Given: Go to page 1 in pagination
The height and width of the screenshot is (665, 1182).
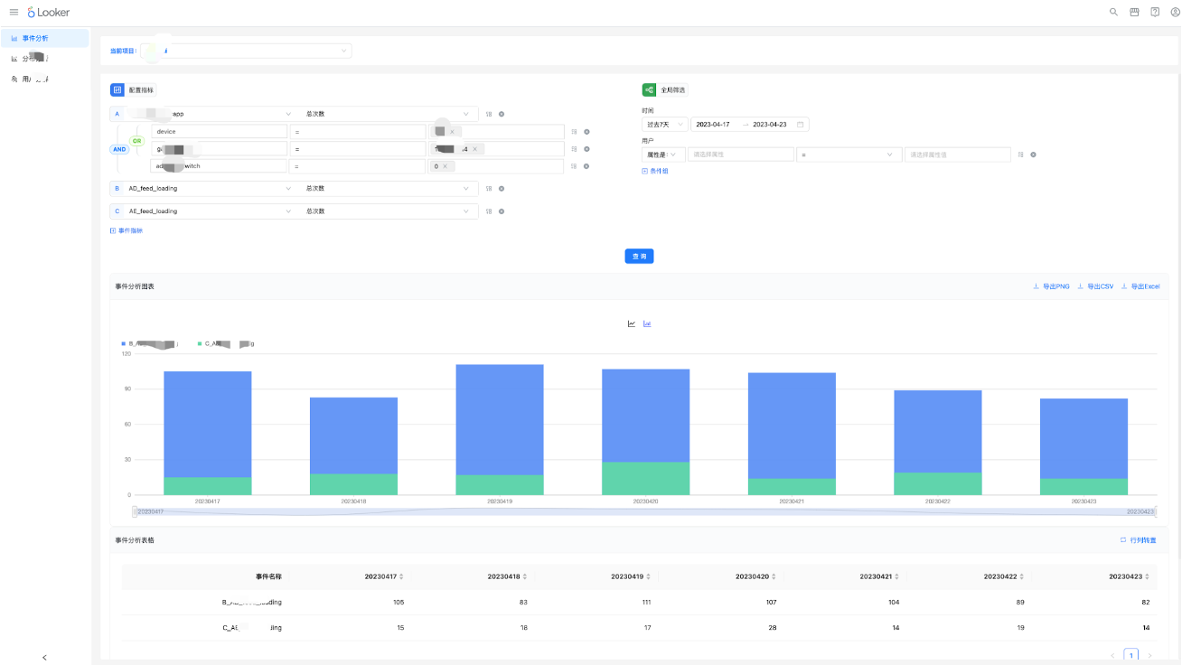Looking at the screenshot, I should pos(1130,655).
